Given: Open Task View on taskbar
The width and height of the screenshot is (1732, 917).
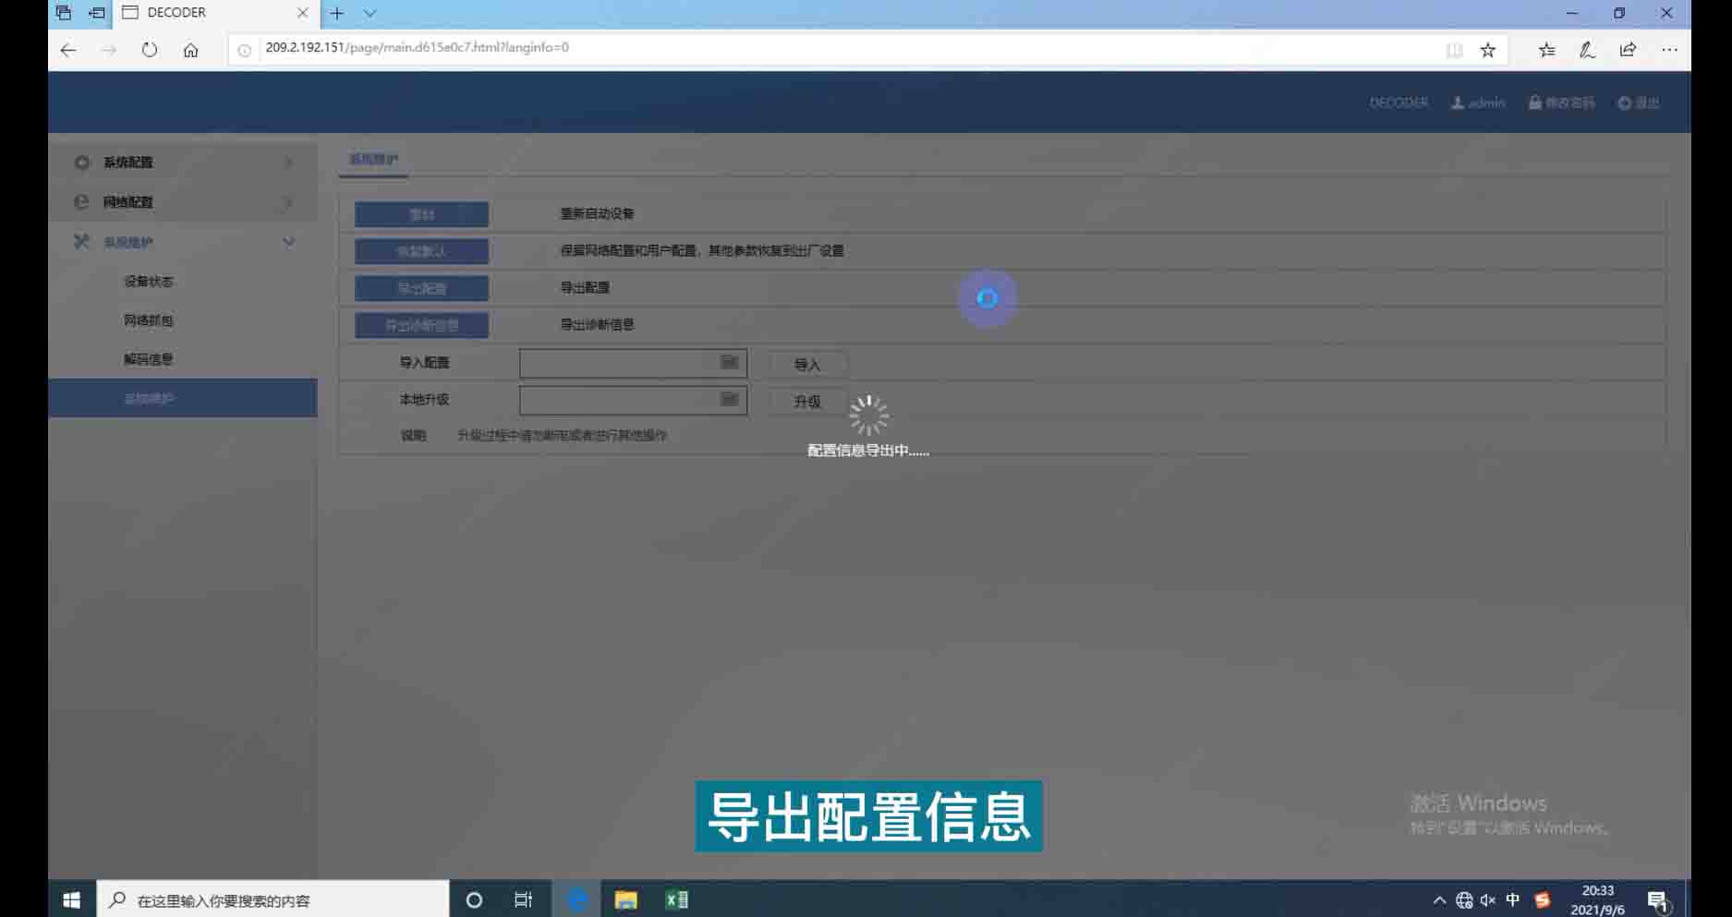Looking at the screenshot, I should click(523, 899).
